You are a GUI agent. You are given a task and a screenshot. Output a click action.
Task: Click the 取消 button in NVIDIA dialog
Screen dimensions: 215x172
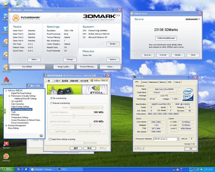point(89,148)
